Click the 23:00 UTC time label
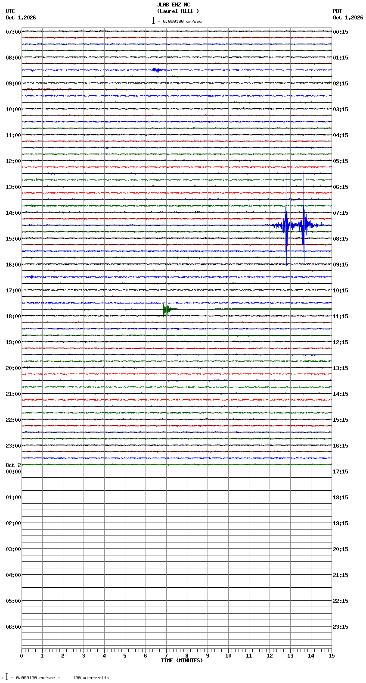366x683 pixels. click(x=13, y=446)
